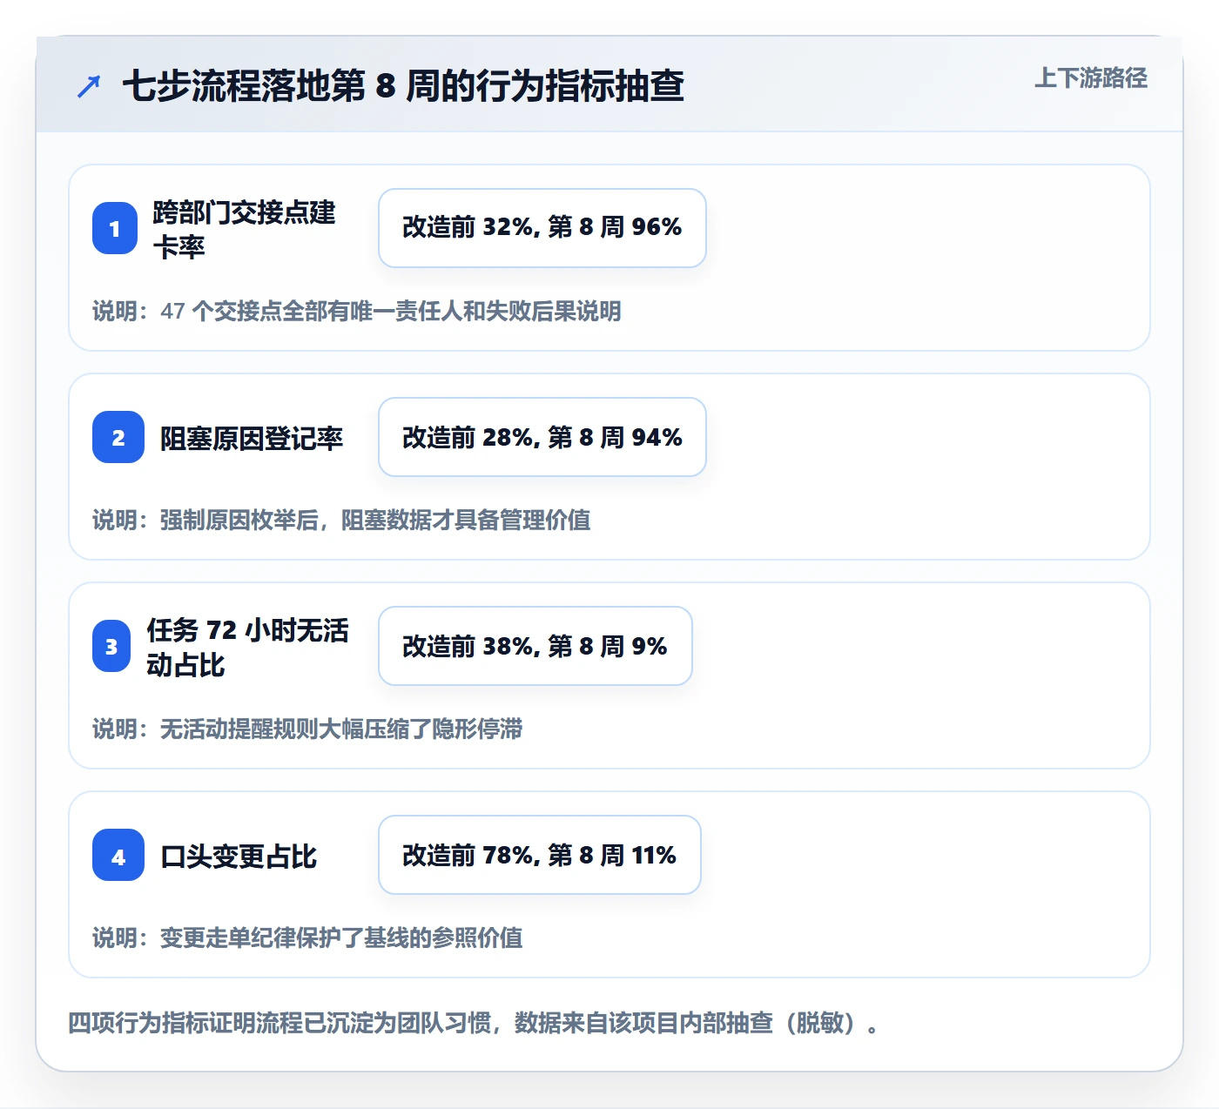Click the title 七步流程落地第 8 周的行为指标抽查
Image resolution: width=1219 pixels, height=1109 pixels.
click(403, 86)
